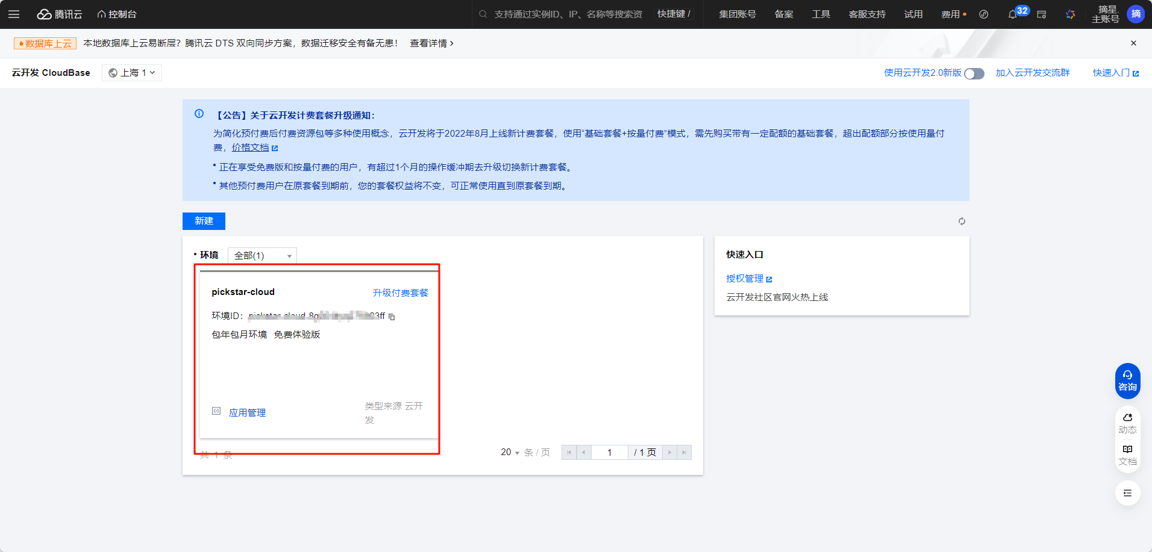
Task: Open the 集团账号 menu
Action: coord(737,14)
